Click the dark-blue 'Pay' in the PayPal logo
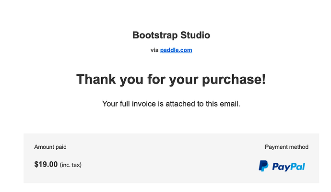Image resolution: width=331 pixels, height=192 pixels. point(280,167)
